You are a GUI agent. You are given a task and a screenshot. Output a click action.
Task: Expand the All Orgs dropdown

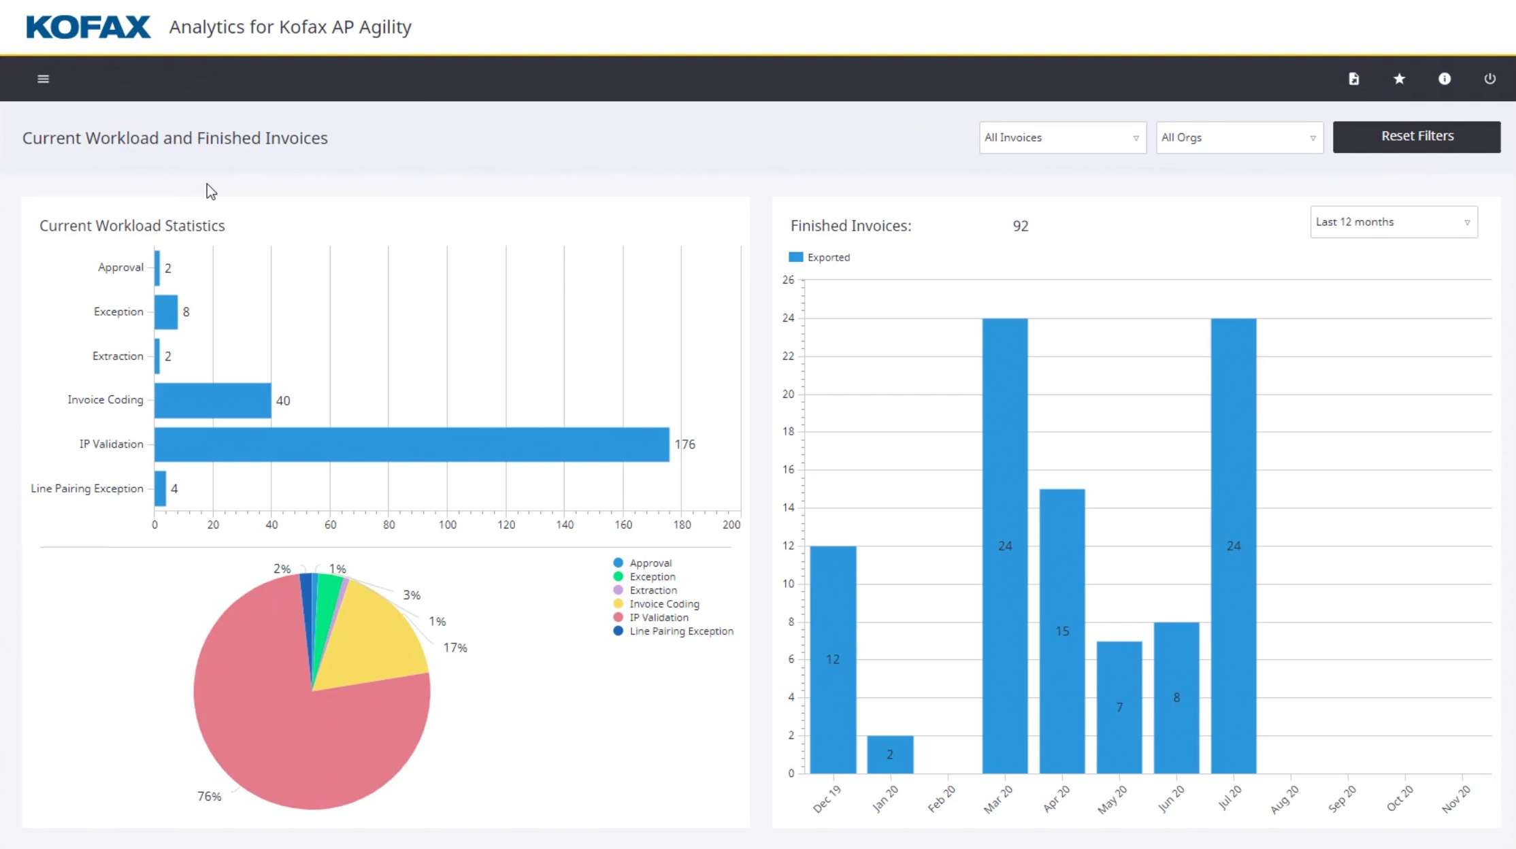coord(1238,137)
